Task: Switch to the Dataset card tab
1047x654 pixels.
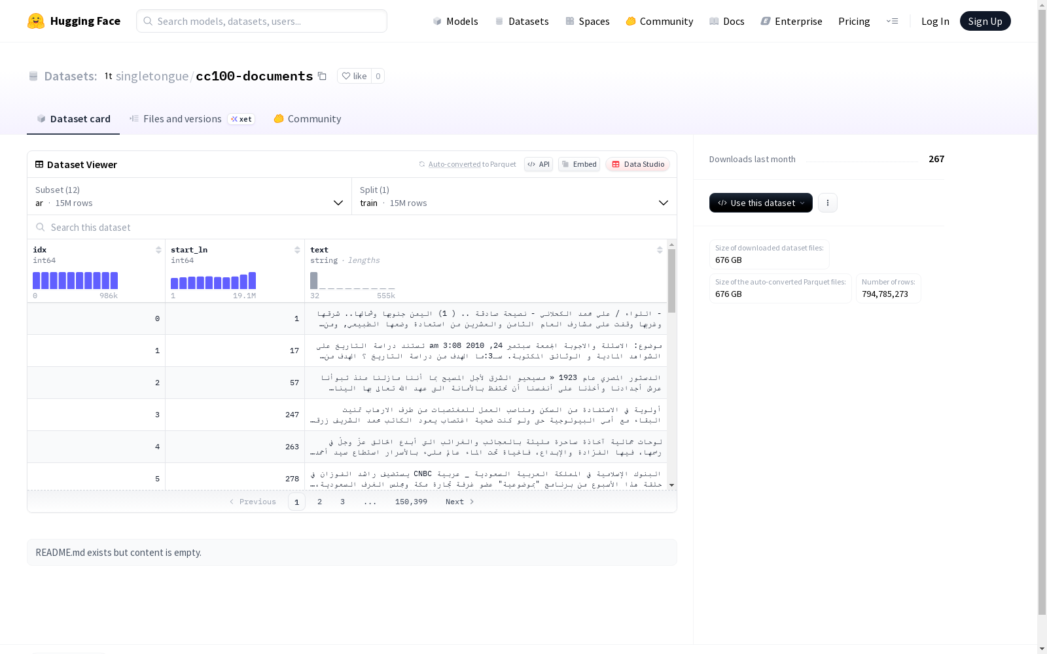Action: pos(73,118)
